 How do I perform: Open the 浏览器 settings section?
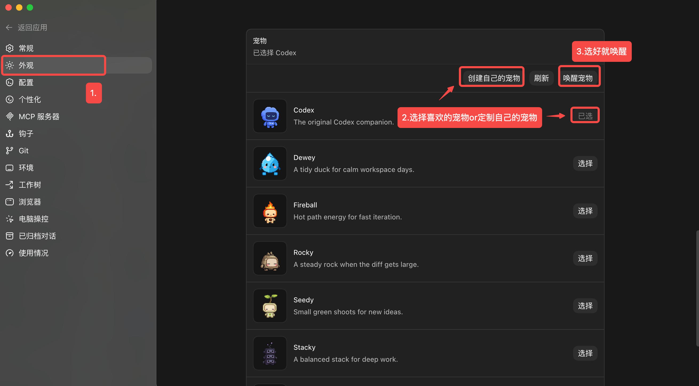(30, 202)
